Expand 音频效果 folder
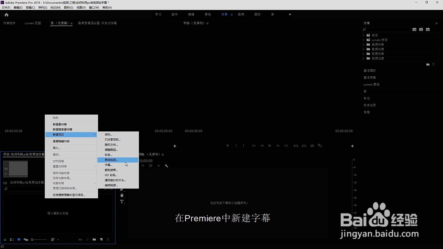The width and height of the screenshot is (443, 249). tap(364, 45)
